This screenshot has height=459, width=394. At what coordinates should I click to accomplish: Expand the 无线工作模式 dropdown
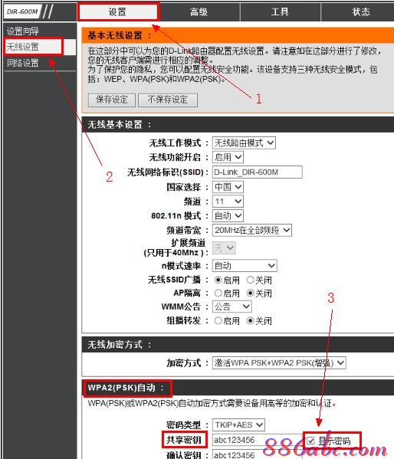244,143
